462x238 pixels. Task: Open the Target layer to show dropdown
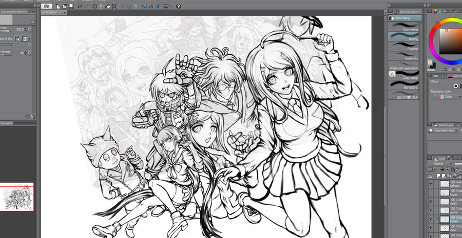coord(443,131)
